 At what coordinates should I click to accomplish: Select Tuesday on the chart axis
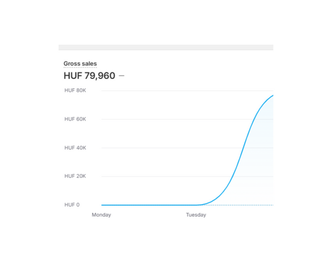tap(196, 215)
